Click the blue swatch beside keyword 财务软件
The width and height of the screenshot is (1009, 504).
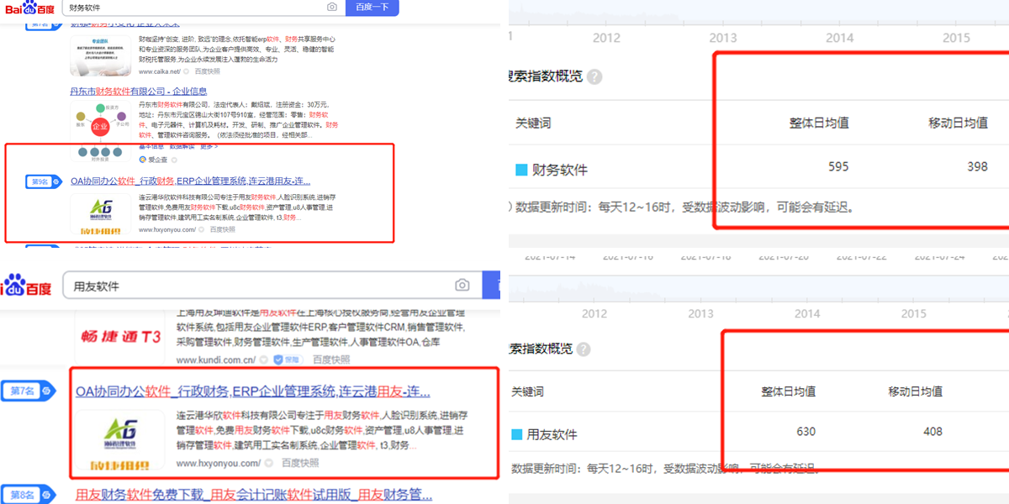pos(521,169)
